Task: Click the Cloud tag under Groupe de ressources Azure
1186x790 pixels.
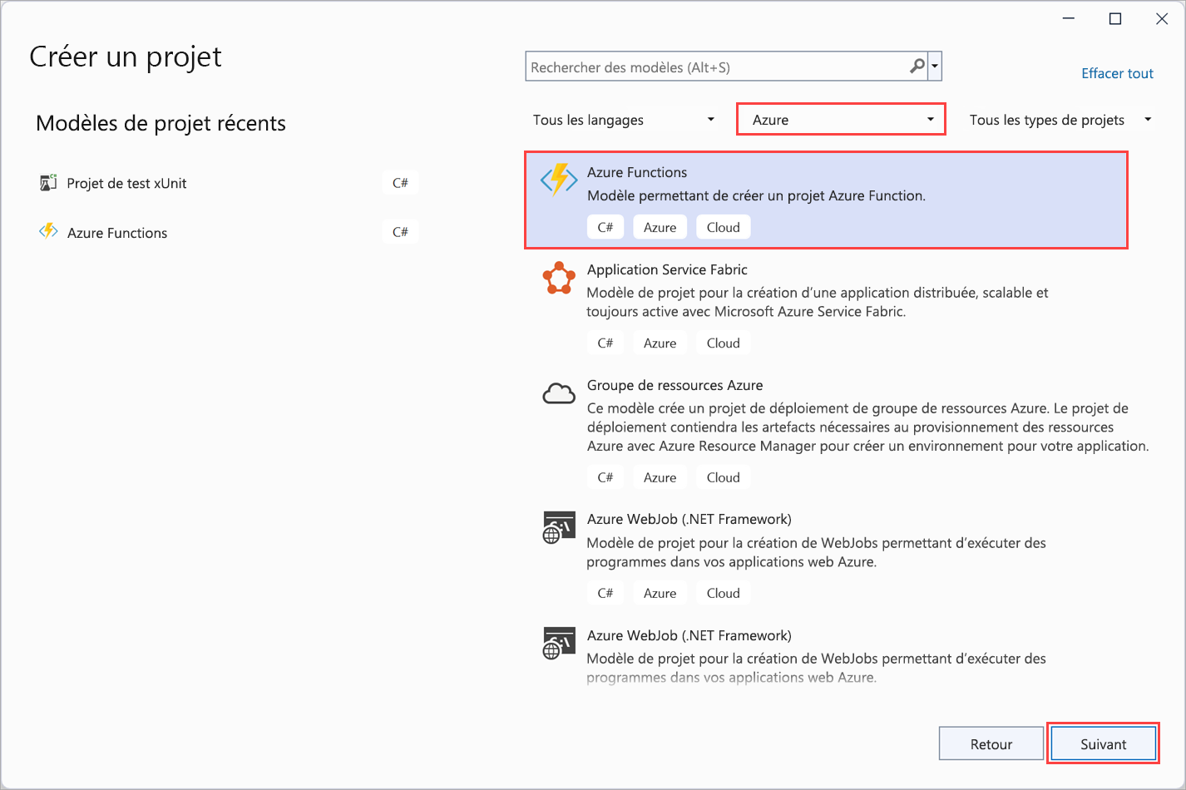Action: tap(723, 477)
